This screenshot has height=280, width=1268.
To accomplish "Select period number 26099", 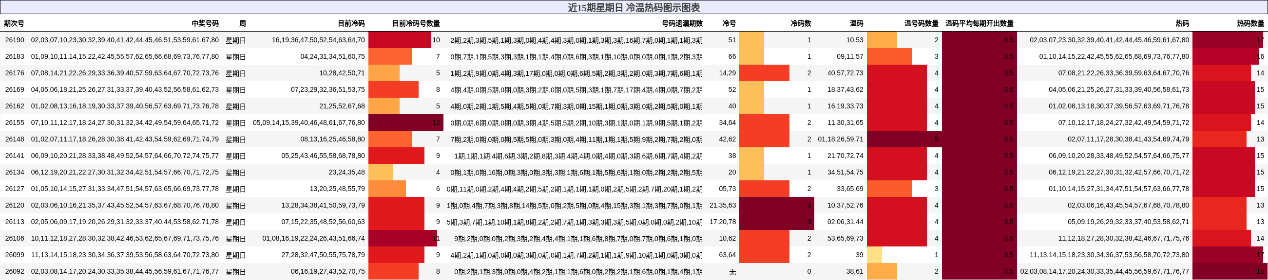I will point(15,255).
